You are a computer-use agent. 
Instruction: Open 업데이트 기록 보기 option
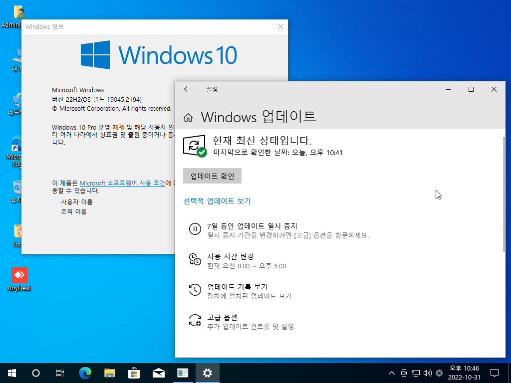click(x=237, y=287)
